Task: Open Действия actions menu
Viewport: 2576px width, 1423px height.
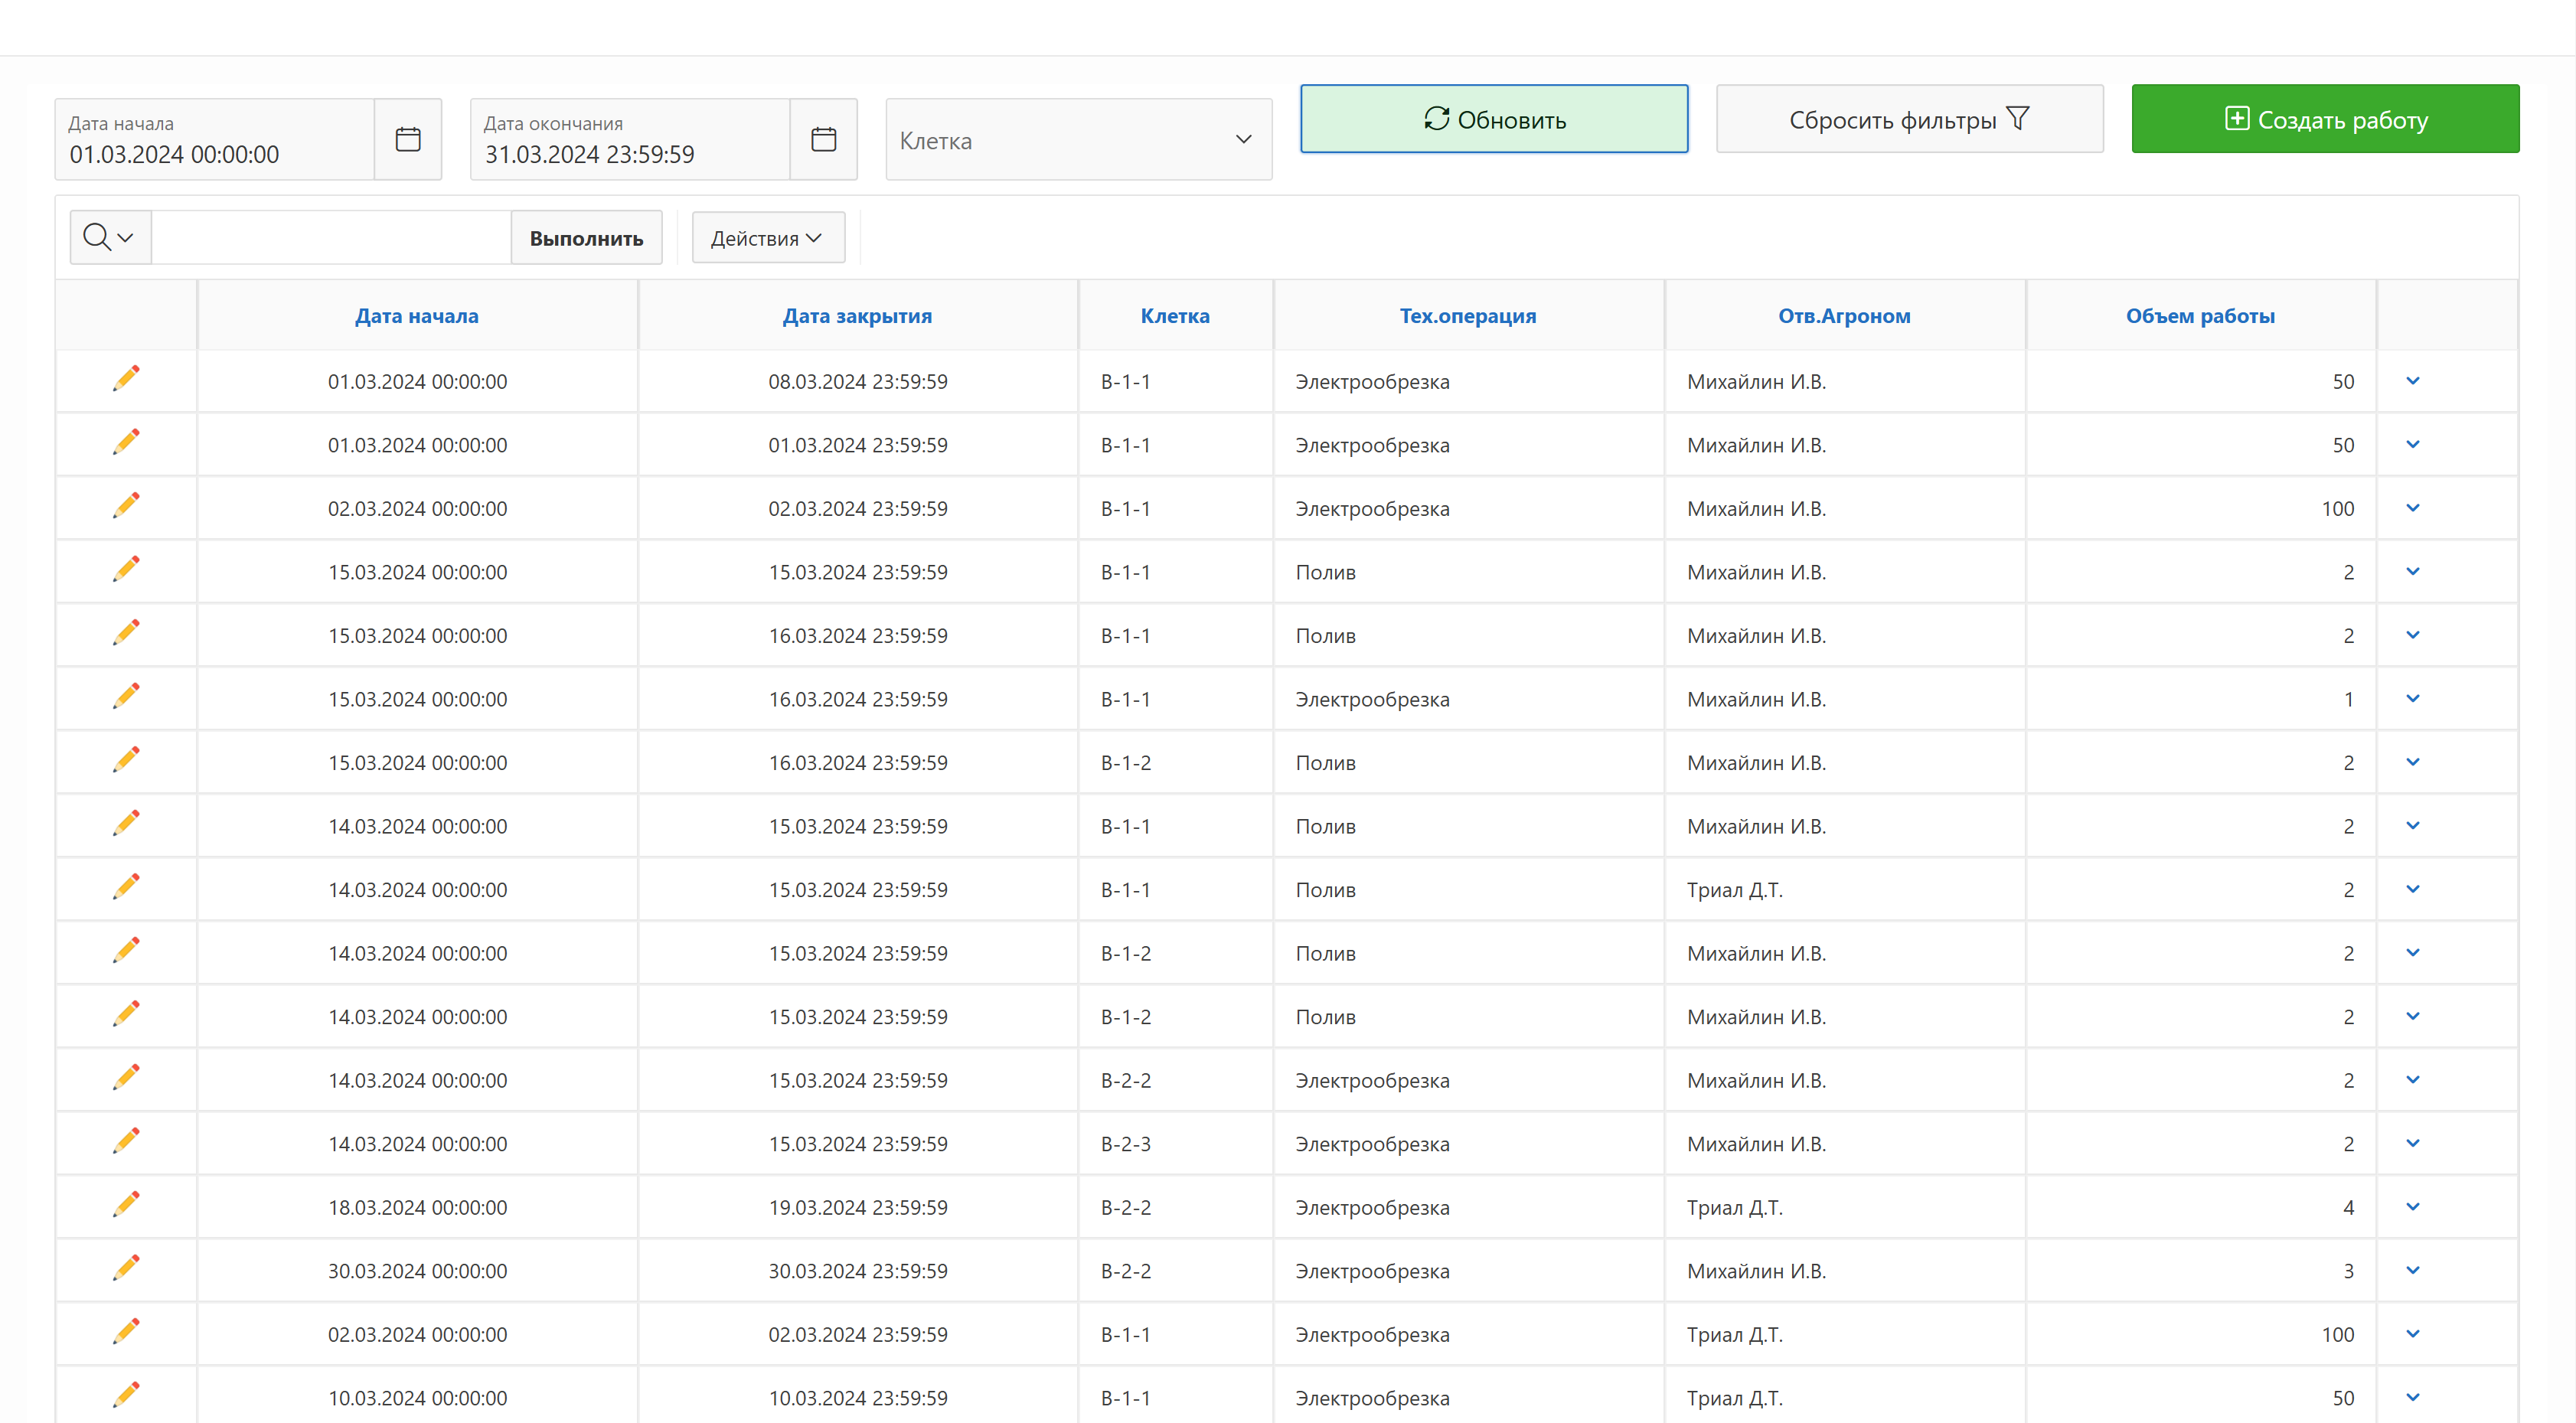Action: tap(767, 238)
